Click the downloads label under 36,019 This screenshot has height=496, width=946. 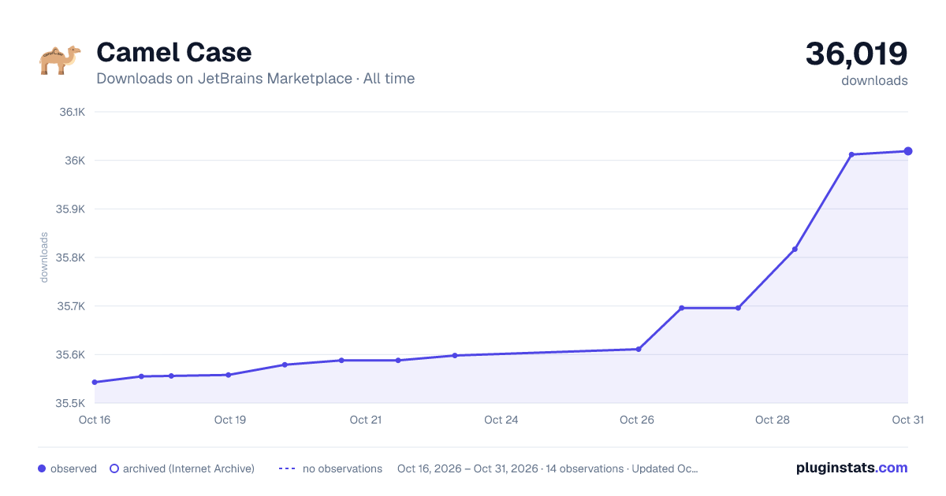pyautogui.click(x=874, y=80)
